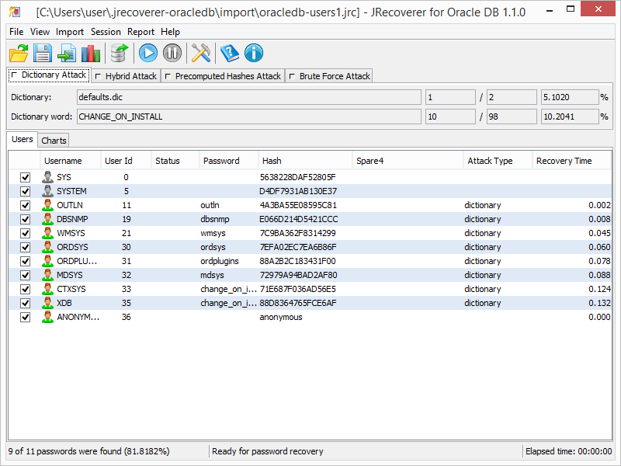
Task: Click the blue info about icon
Action: (x=254, y=53)
